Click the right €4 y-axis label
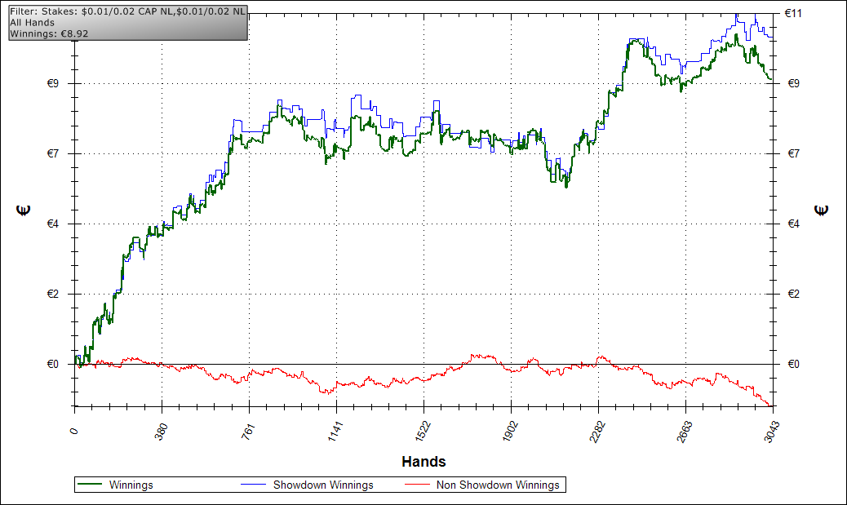The image size is (847, 505). coord(792,224)
